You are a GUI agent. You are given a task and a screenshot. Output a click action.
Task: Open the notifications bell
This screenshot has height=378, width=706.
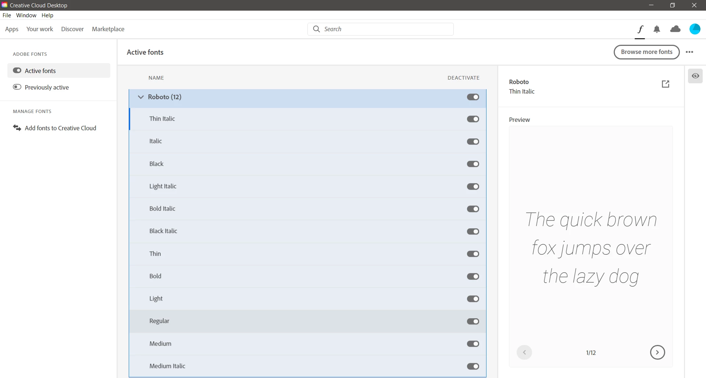657,29
